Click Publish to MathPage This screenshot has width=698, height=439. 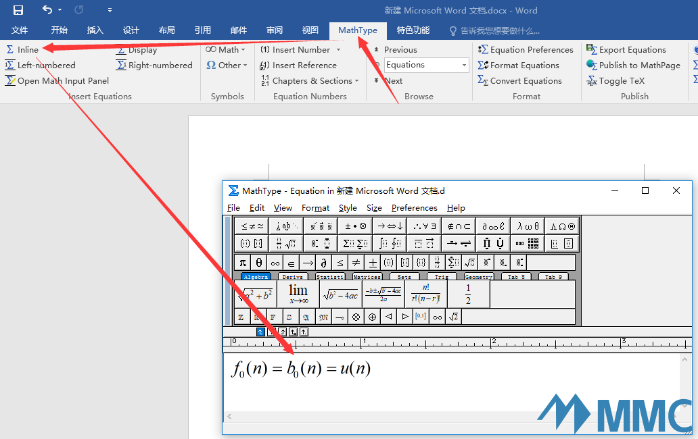(x=633, y=66)
